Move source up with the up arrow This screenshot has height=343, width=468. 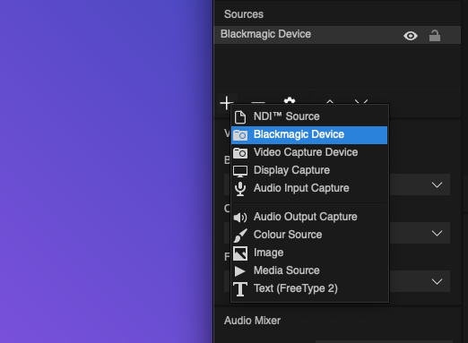tap(330, 101)
